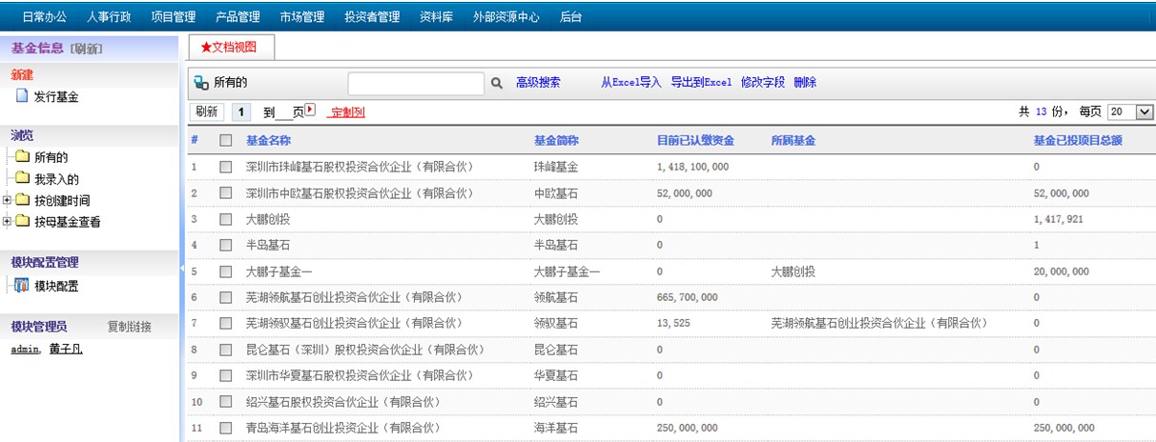Open the 每页 page-size dropdown
Image resolution: width=1156 pixels, height=442 pixels.
click(1130, 111)
